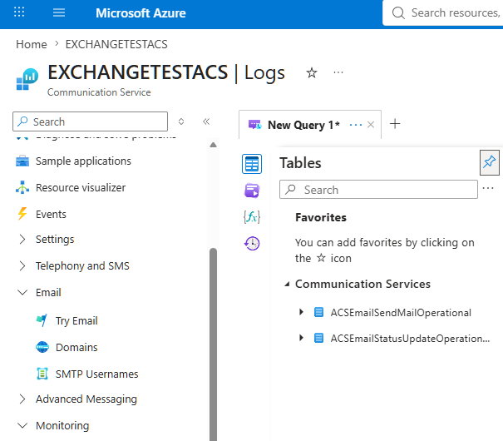The width and height of the screenshot is (503, 441).
Task: Click the Tables heading
Action: [300, 163]
